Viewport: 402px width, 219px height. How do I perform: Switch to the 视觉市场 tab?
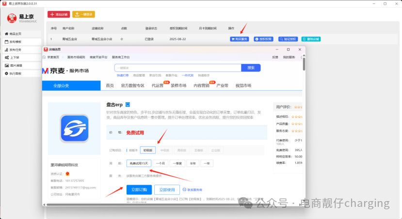tap(243, 86)
